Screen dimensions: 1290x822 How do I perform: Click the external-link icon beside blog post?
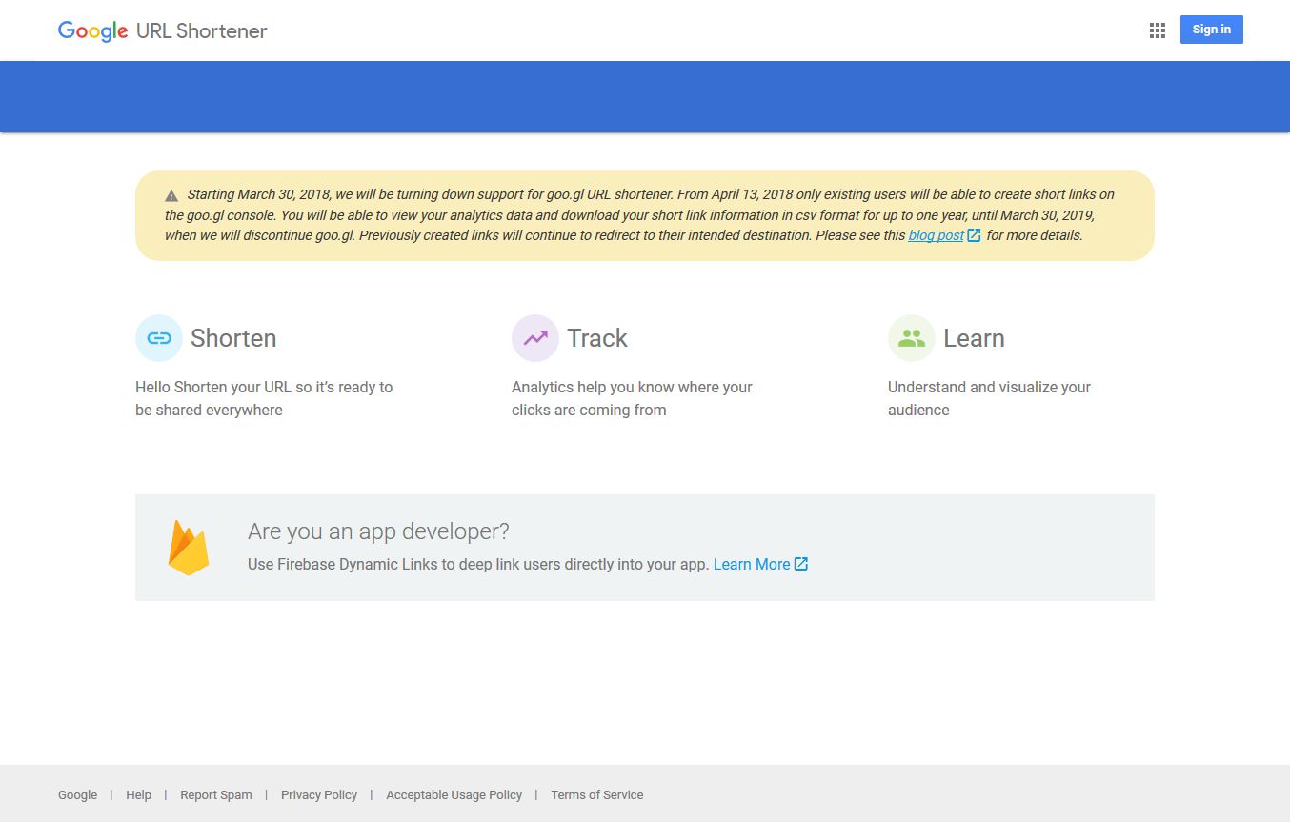click(973, 234)
